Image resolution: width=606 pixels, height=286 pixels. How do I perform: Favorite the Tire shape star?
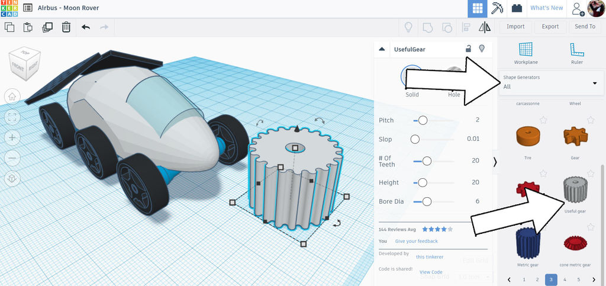(543, 120)
